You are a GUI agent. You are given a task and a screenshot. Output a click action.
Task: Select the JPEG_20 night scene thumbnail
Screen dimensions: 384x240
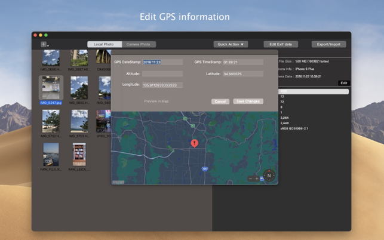(x=103, y=121)
